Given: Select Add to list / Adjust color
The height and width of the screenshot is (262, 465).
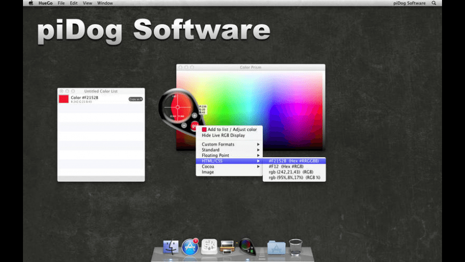Looking at the screenshot, I should [x=229, y=129].
